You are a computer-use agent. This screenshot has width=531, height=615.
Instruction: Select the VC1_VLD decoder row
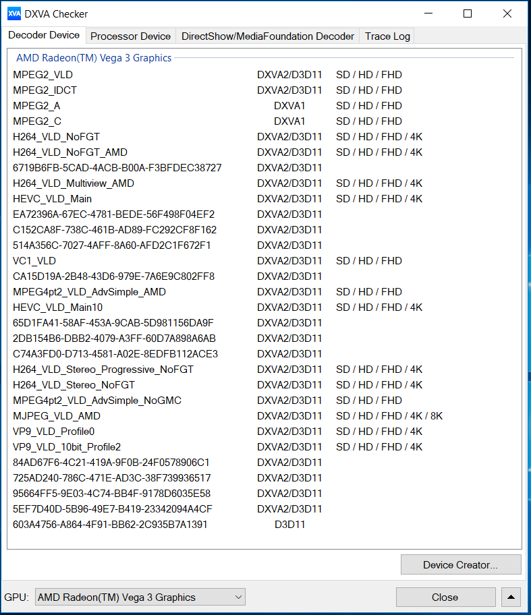(263, 261)
